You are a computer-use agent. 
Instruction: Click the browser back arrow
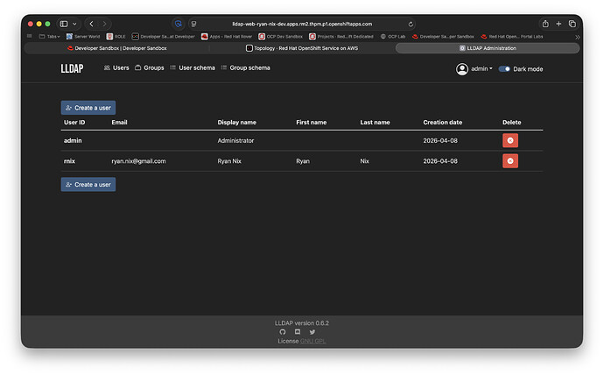coord(91,24)
